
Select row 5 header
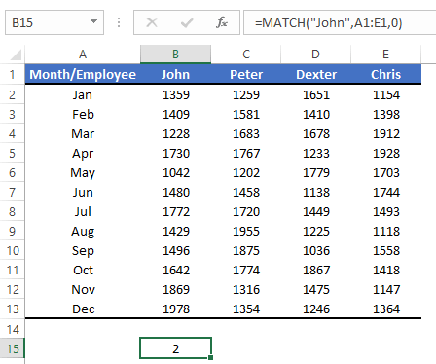(x=13, y=153)
